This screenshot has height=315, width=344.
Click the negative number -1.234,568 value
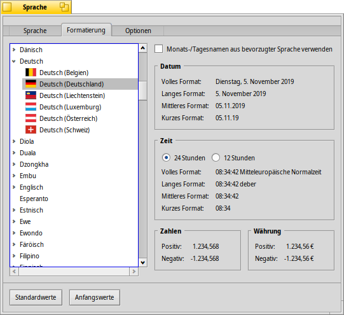(205, 258)
